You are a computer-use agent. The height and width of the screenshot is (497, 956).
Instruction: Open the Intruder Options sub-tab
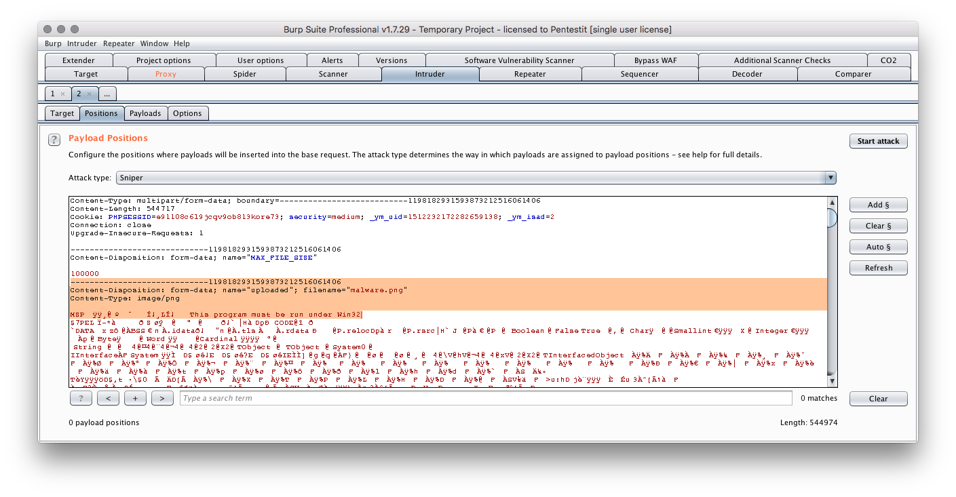click(187, 113)
